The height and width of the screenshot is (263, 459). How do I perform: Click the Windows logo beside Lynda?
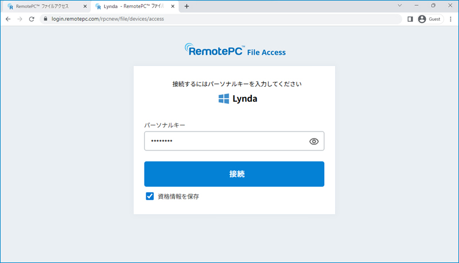point(224,99)
